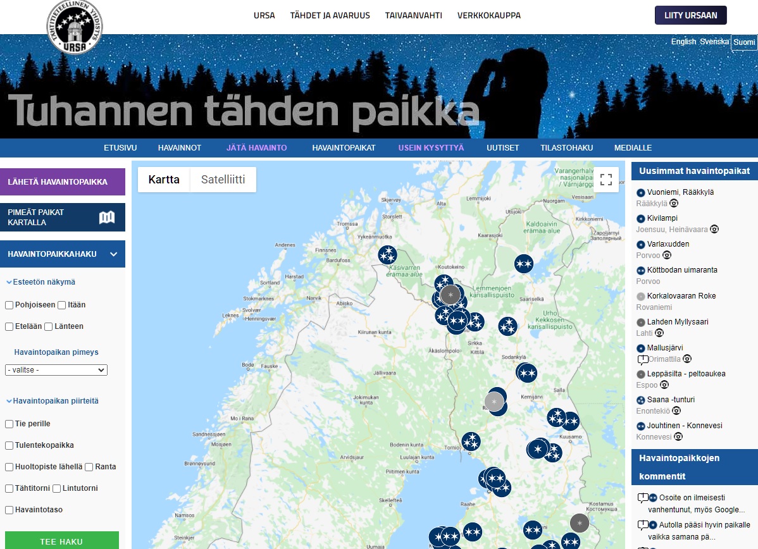Switch language to English
Viewport: 758px width, 549px height.
683,42
